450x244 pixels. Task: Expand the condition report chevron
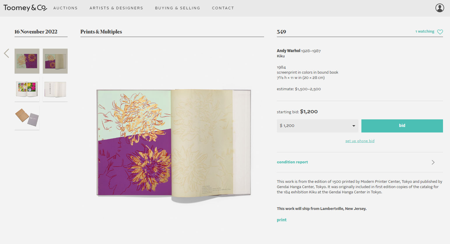(433, 162)
